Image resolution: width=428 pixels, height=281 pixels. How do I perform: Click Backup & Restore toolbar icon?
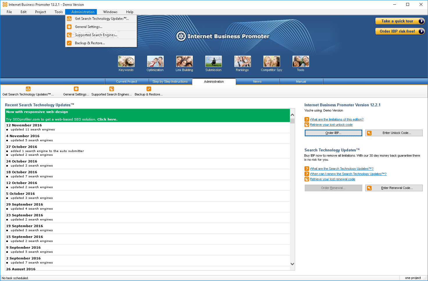pos(149,89)
